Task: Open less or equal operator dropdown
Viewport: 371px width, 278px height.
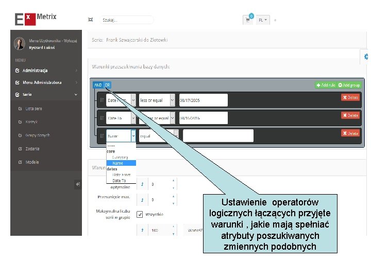Action: point(157,100)
